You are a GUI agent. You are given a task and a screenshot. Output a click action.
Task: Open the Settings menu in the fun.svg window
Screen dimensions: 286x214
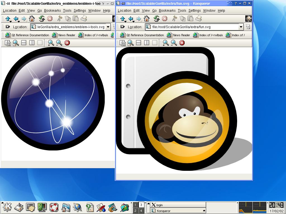tap(194, 11)
